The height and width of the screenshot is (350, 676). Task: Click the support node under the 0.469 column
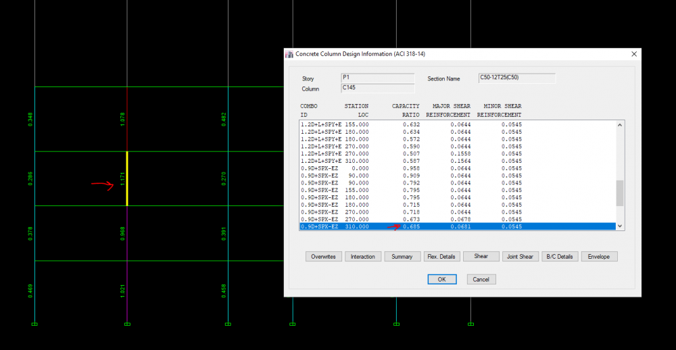point(35,324)
